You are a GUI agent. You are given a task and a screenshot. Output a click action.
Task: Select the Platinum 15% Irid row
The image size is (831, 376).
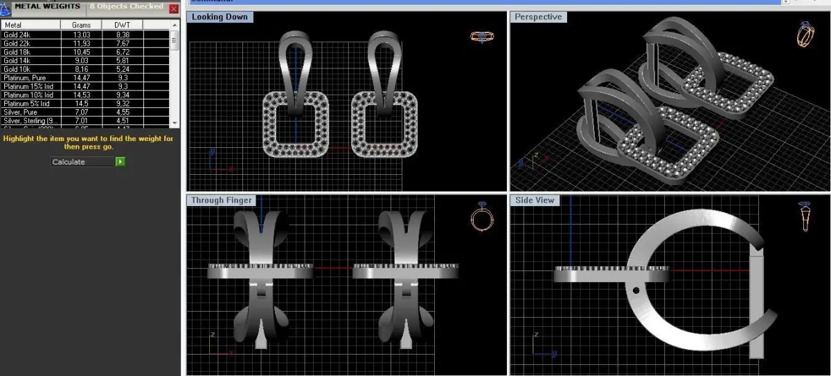pyautogui.click(x=85, y=86)
